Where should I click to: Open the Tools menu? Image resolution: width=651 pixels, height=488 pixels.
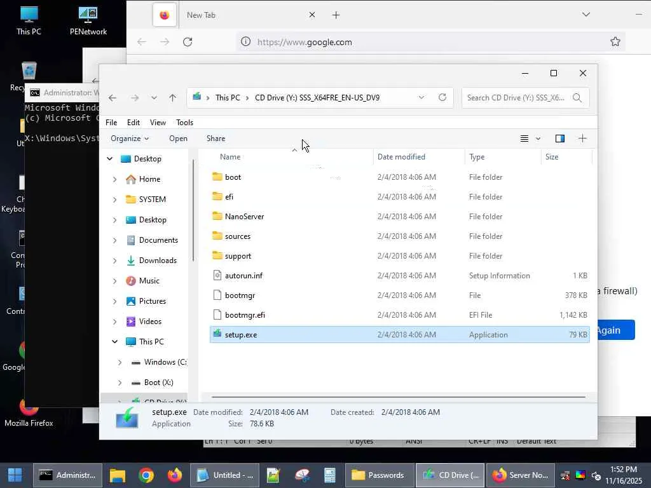pos(185,123)
